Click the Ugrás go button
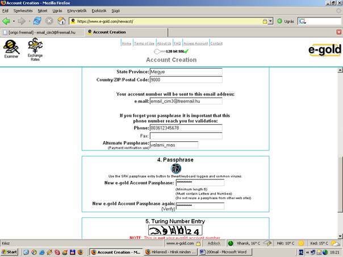 (x=285, y=21)
